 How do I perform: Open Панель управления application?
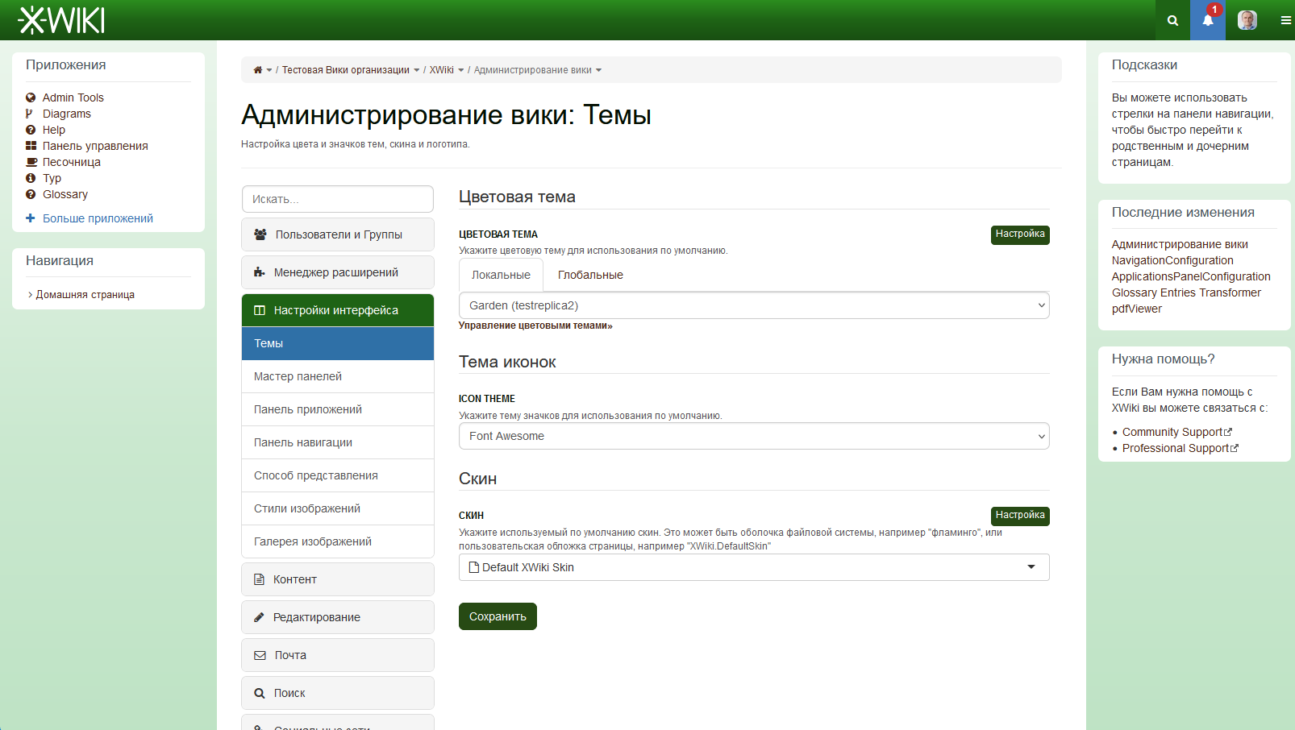[95, 146]
